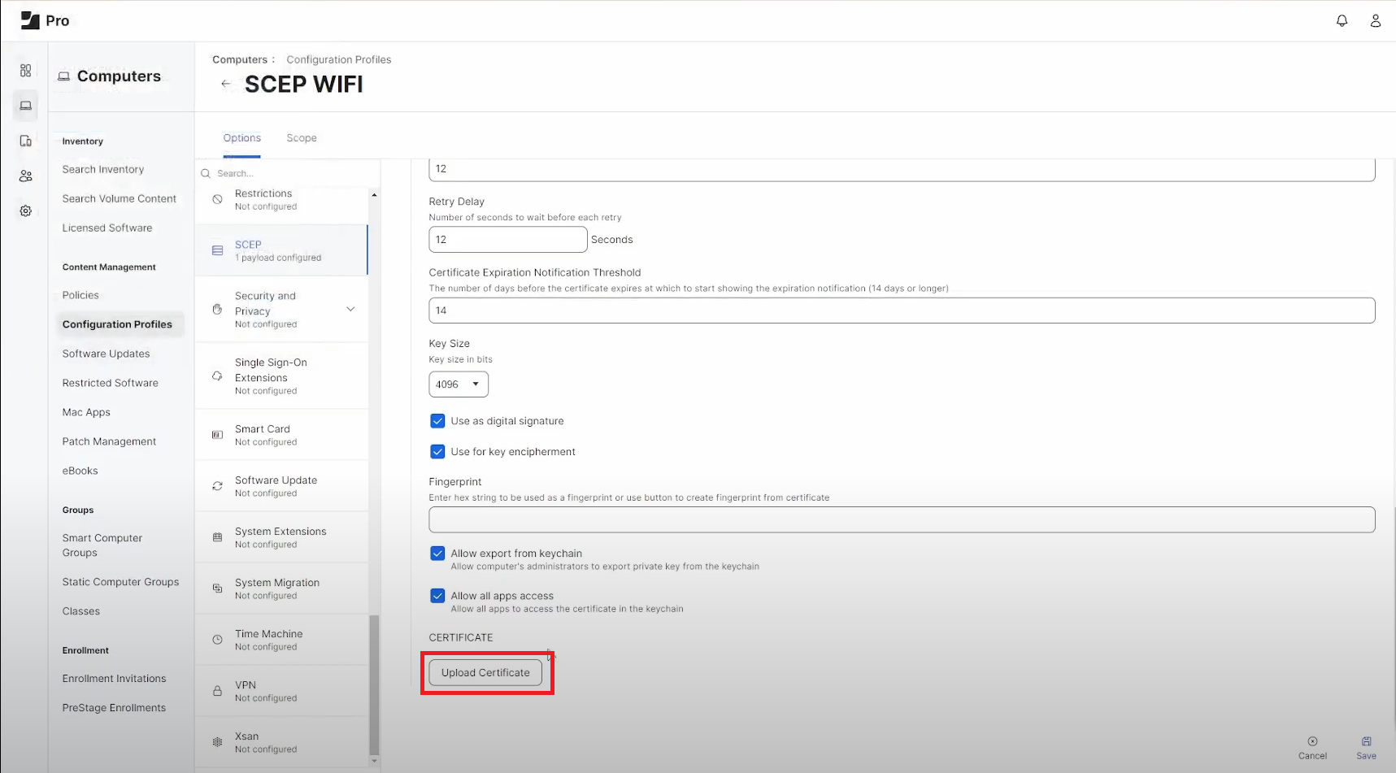Select the Computers laptop icon in sidebar
Image resolution: width=1396 pixels, height=773 pixels.
coord(25,106)
